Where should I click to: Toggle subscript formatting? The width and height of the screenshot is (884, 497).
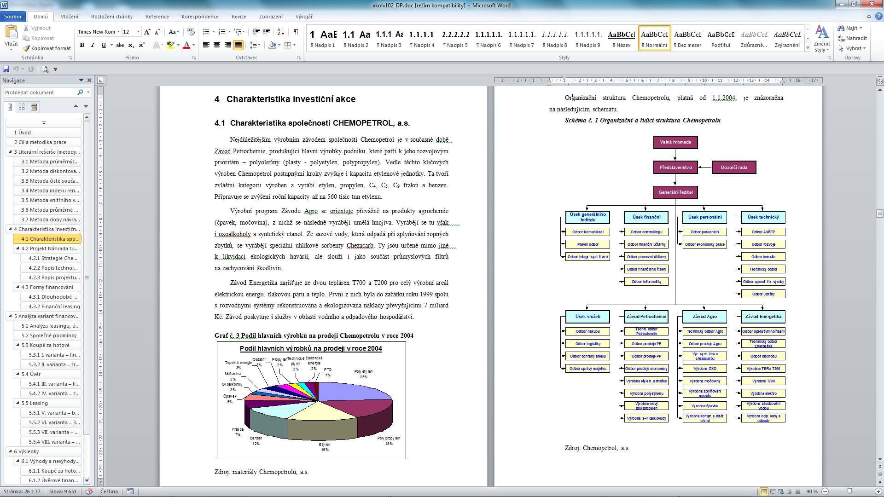(131, 45)
